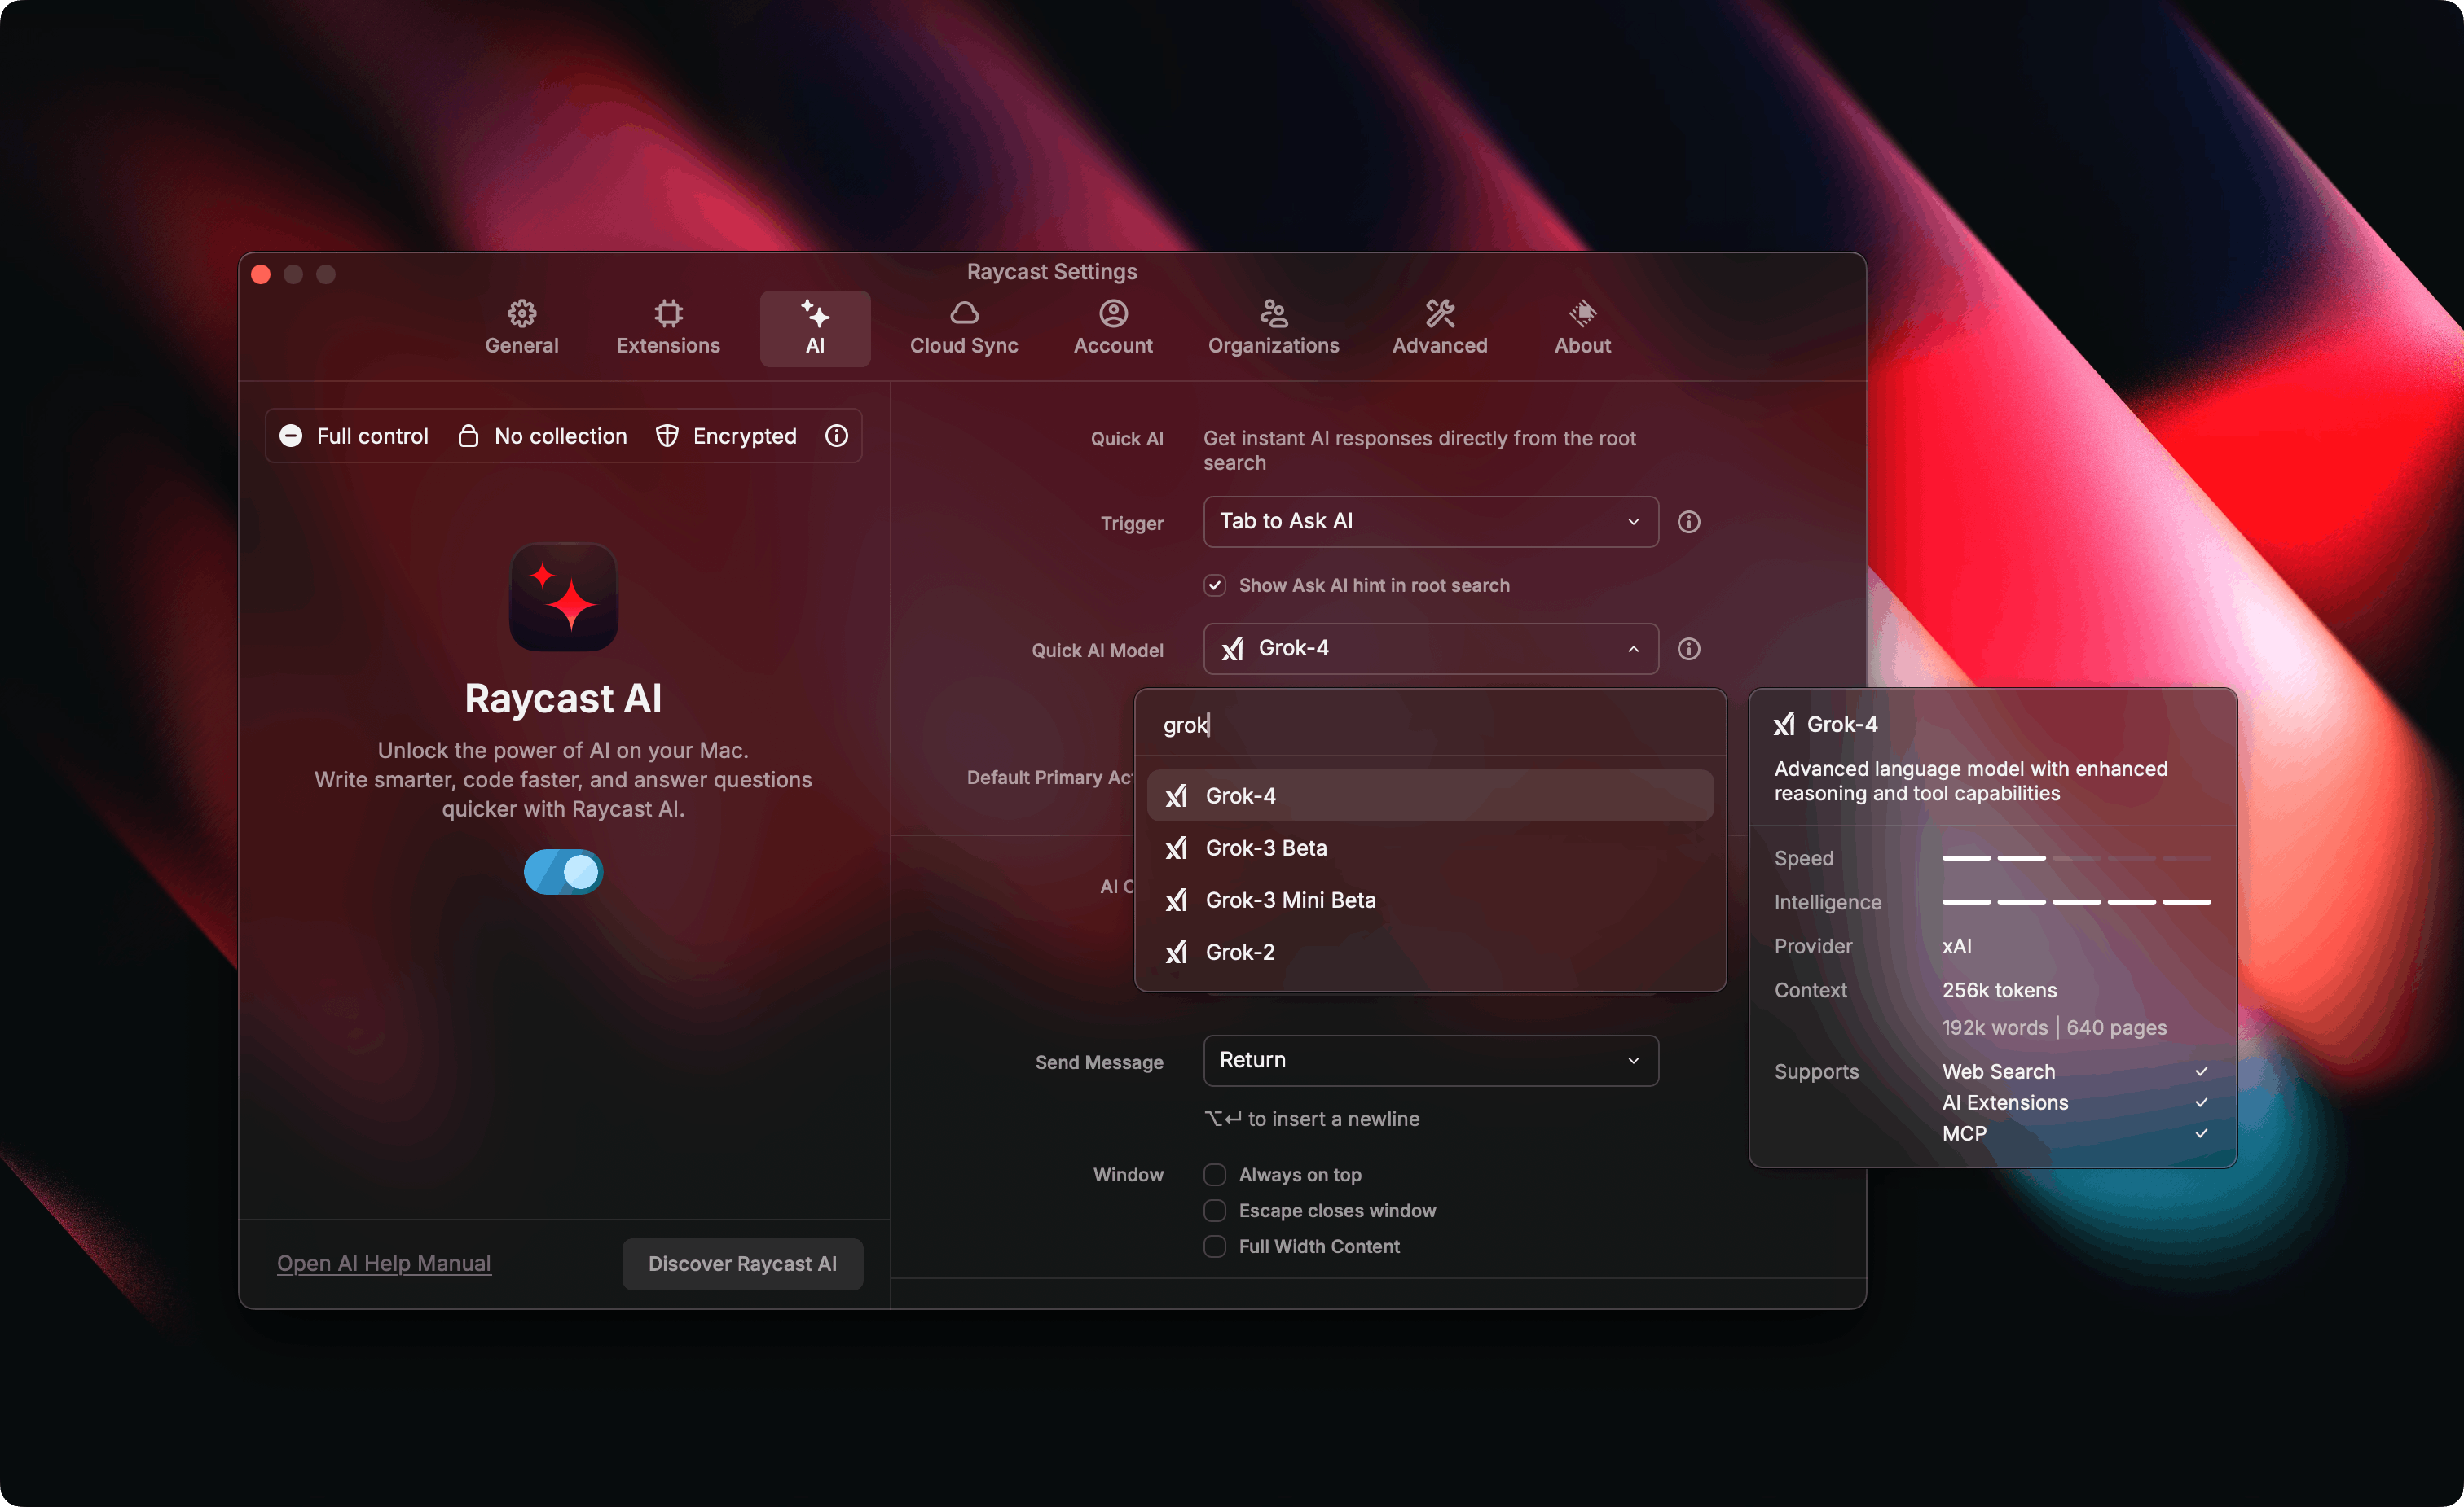Click the xAI logo in Grok-4 detail panel
Screen dimensions: 2464x1507
point(1785,725)
